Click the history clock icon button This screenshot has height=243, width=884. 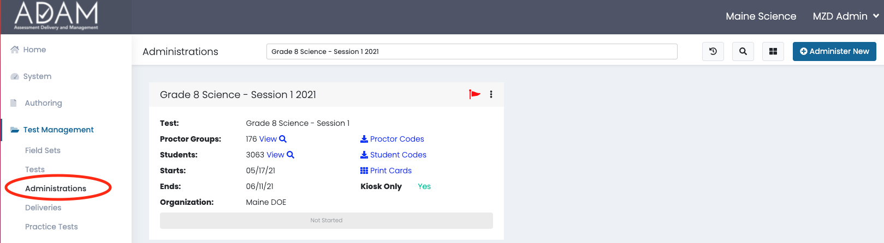[x=713, y=51]
